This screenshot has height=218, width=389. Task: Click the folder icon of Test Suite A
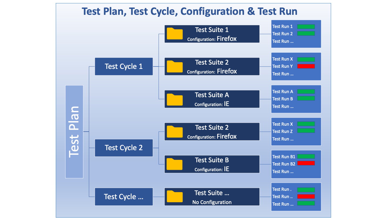(175, 99)
